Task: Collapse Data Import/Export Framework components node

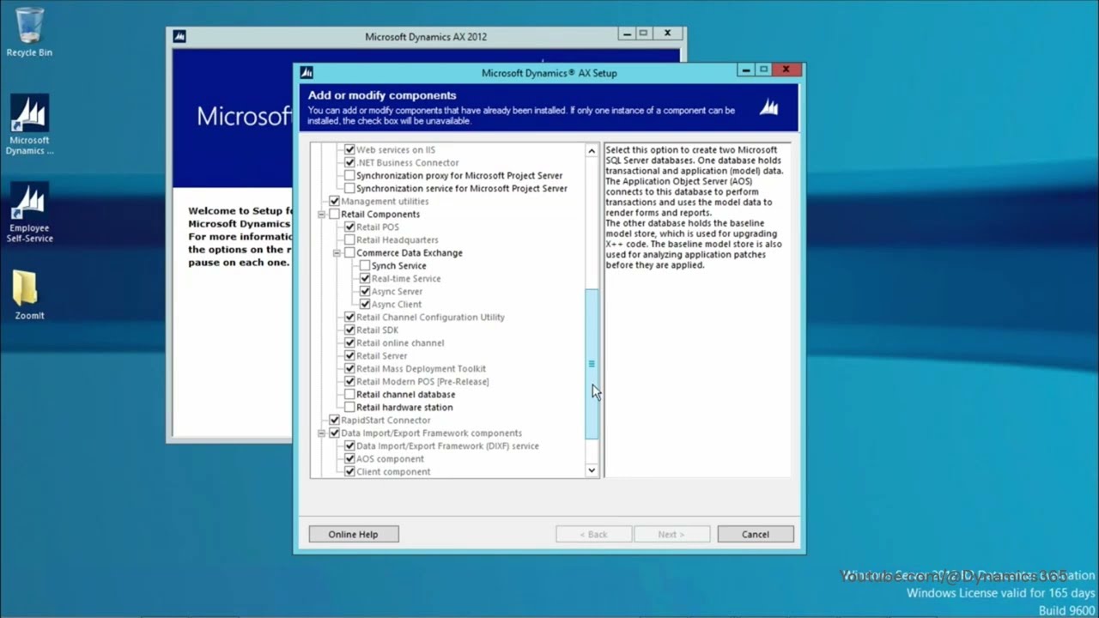Action: click(x=321, y=433)
